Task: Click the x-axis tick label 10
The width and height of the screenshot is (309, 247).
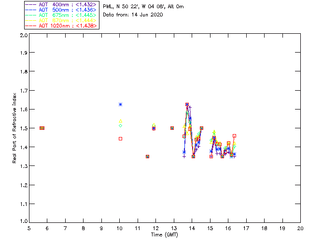Action: [x=119, y=228]
